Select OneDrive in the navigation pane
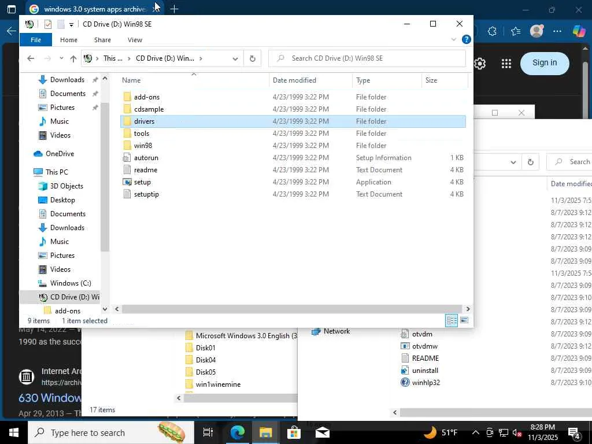This screenshot has width=592, height=444. tap(60, 154)
